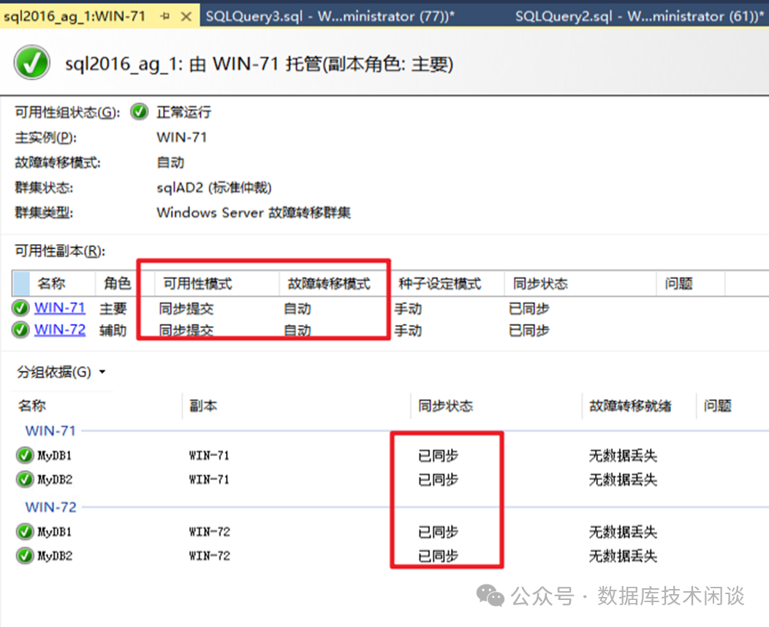Click the green check icon for WIN-72 replica
The image size is (769, 627).
(20, 330)
